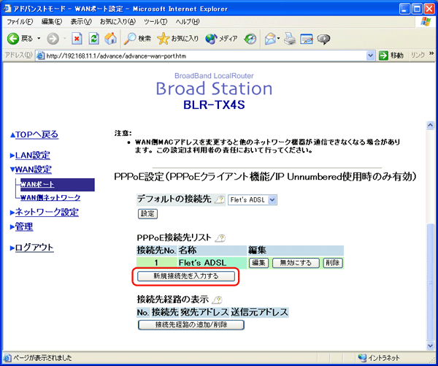
Task: Click the 宛先アドレス column header
Action: [204, 312]
